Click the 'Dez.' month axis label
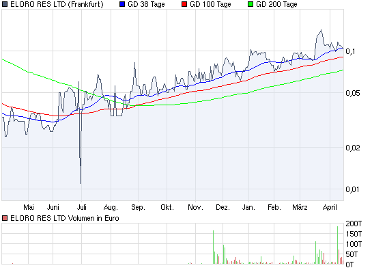The height and width of the screenshot is (270, 372). [223, 207]
